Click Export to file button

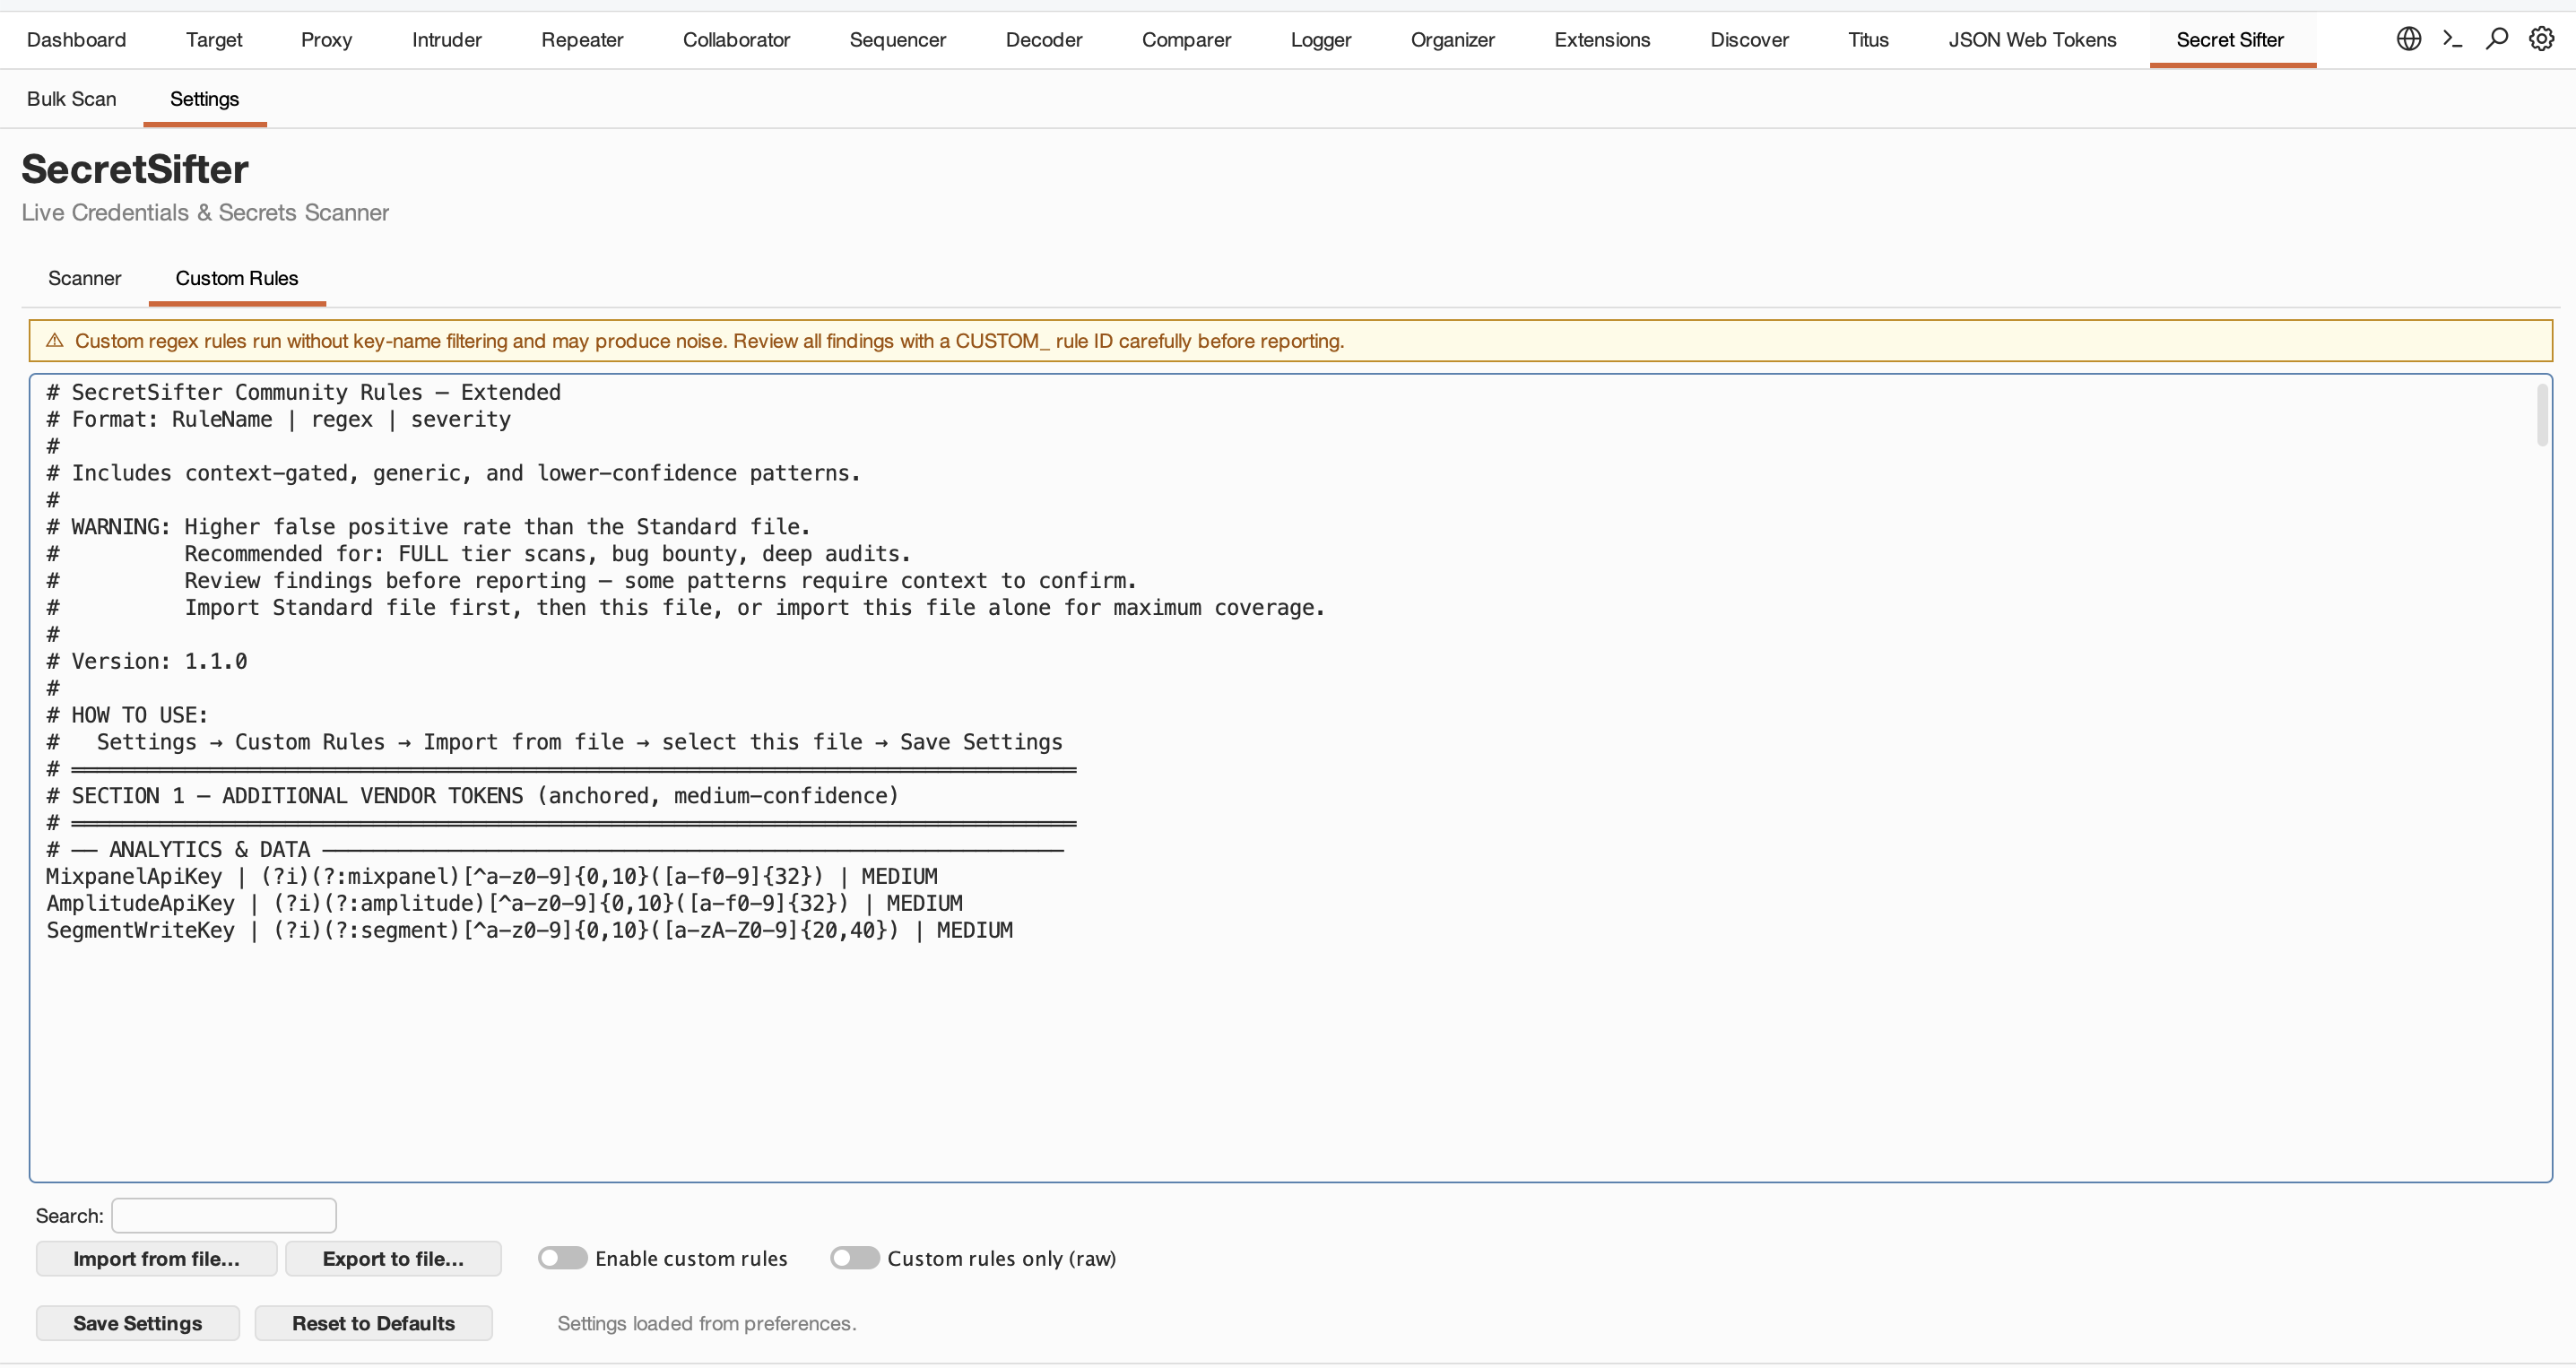[393, 1258]
